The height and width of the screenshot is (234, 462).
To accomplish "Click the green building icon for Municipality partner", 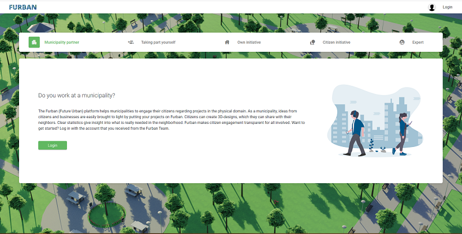I will [x=34, y=42].
